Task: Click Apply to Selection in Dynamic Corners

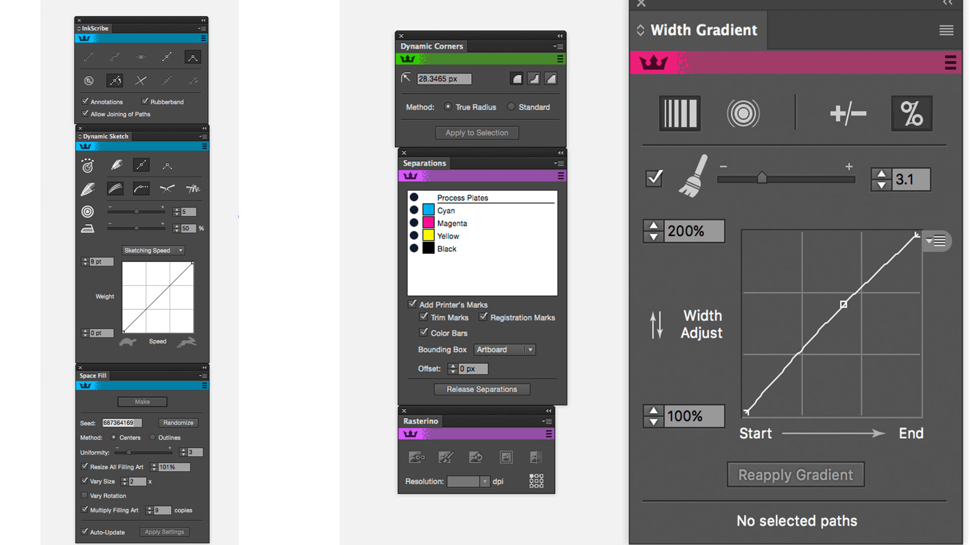Action: click(x=477, y=132)
